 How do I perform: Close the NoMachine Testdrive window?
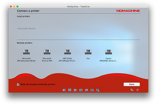coord(11,7)
